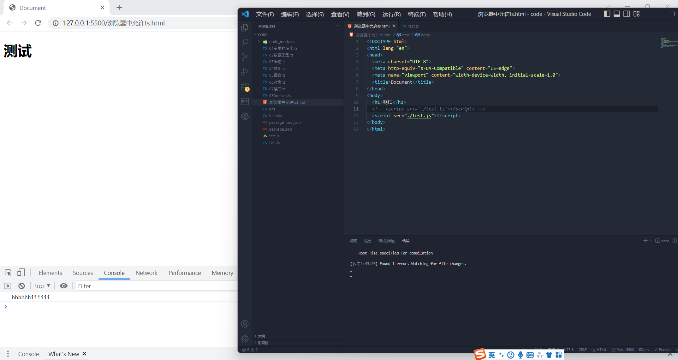678x360 pixels.
Task: Toggle primary sidebar visibility in VS Code
Action: [x=607, y=14]
